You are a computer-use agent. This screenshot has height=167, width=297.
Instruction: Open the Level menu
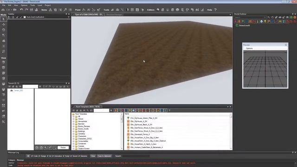coord(39,5)
